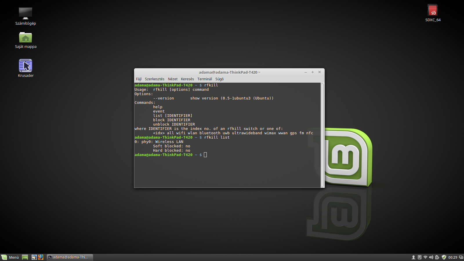Maximize the terminal window with plus button

pyautogui.click(x=313, y=72)
